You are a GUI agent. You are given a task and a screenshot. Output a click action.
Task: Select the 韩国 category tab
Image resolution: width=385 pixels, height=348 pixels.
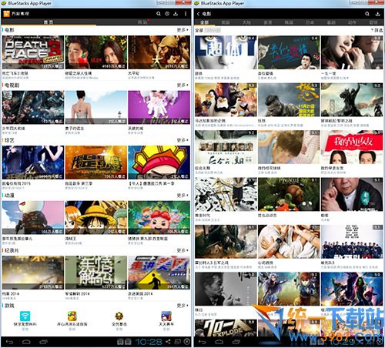point(289,22)
